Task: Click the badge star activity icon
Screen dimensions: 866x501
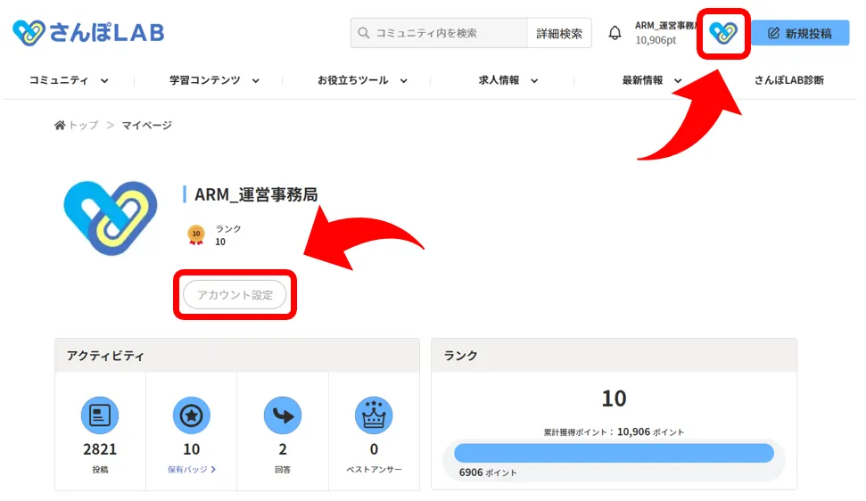Action: point(191,415)
